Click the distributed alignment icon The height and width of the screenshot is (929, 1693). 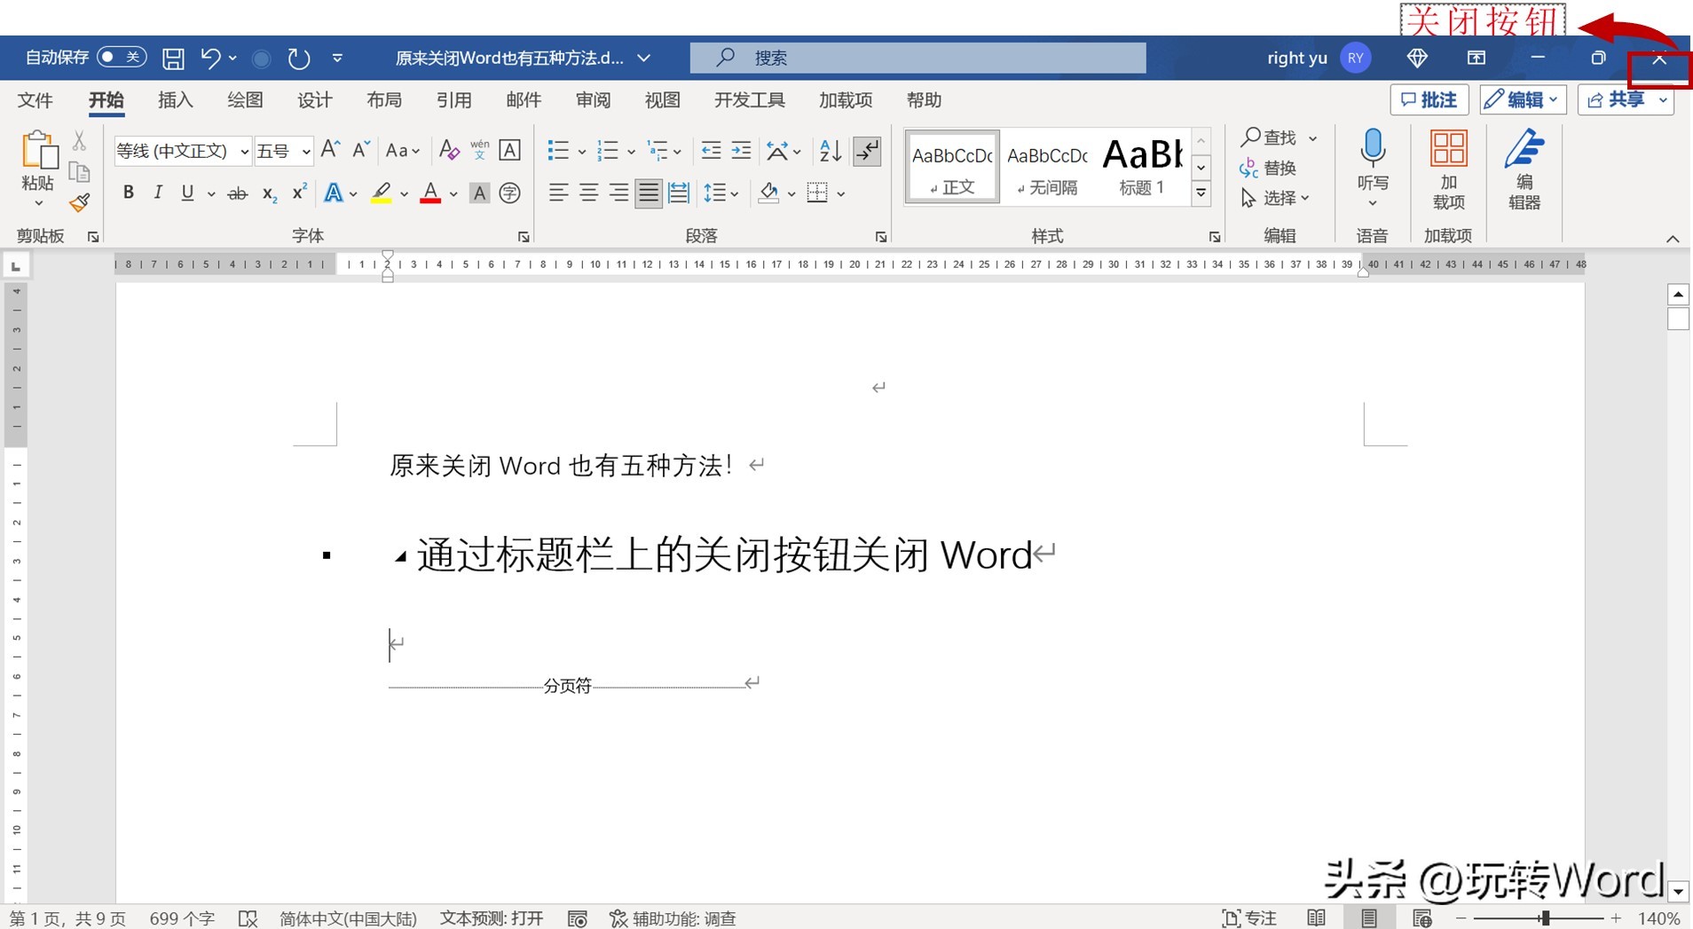tap(679, 193)
